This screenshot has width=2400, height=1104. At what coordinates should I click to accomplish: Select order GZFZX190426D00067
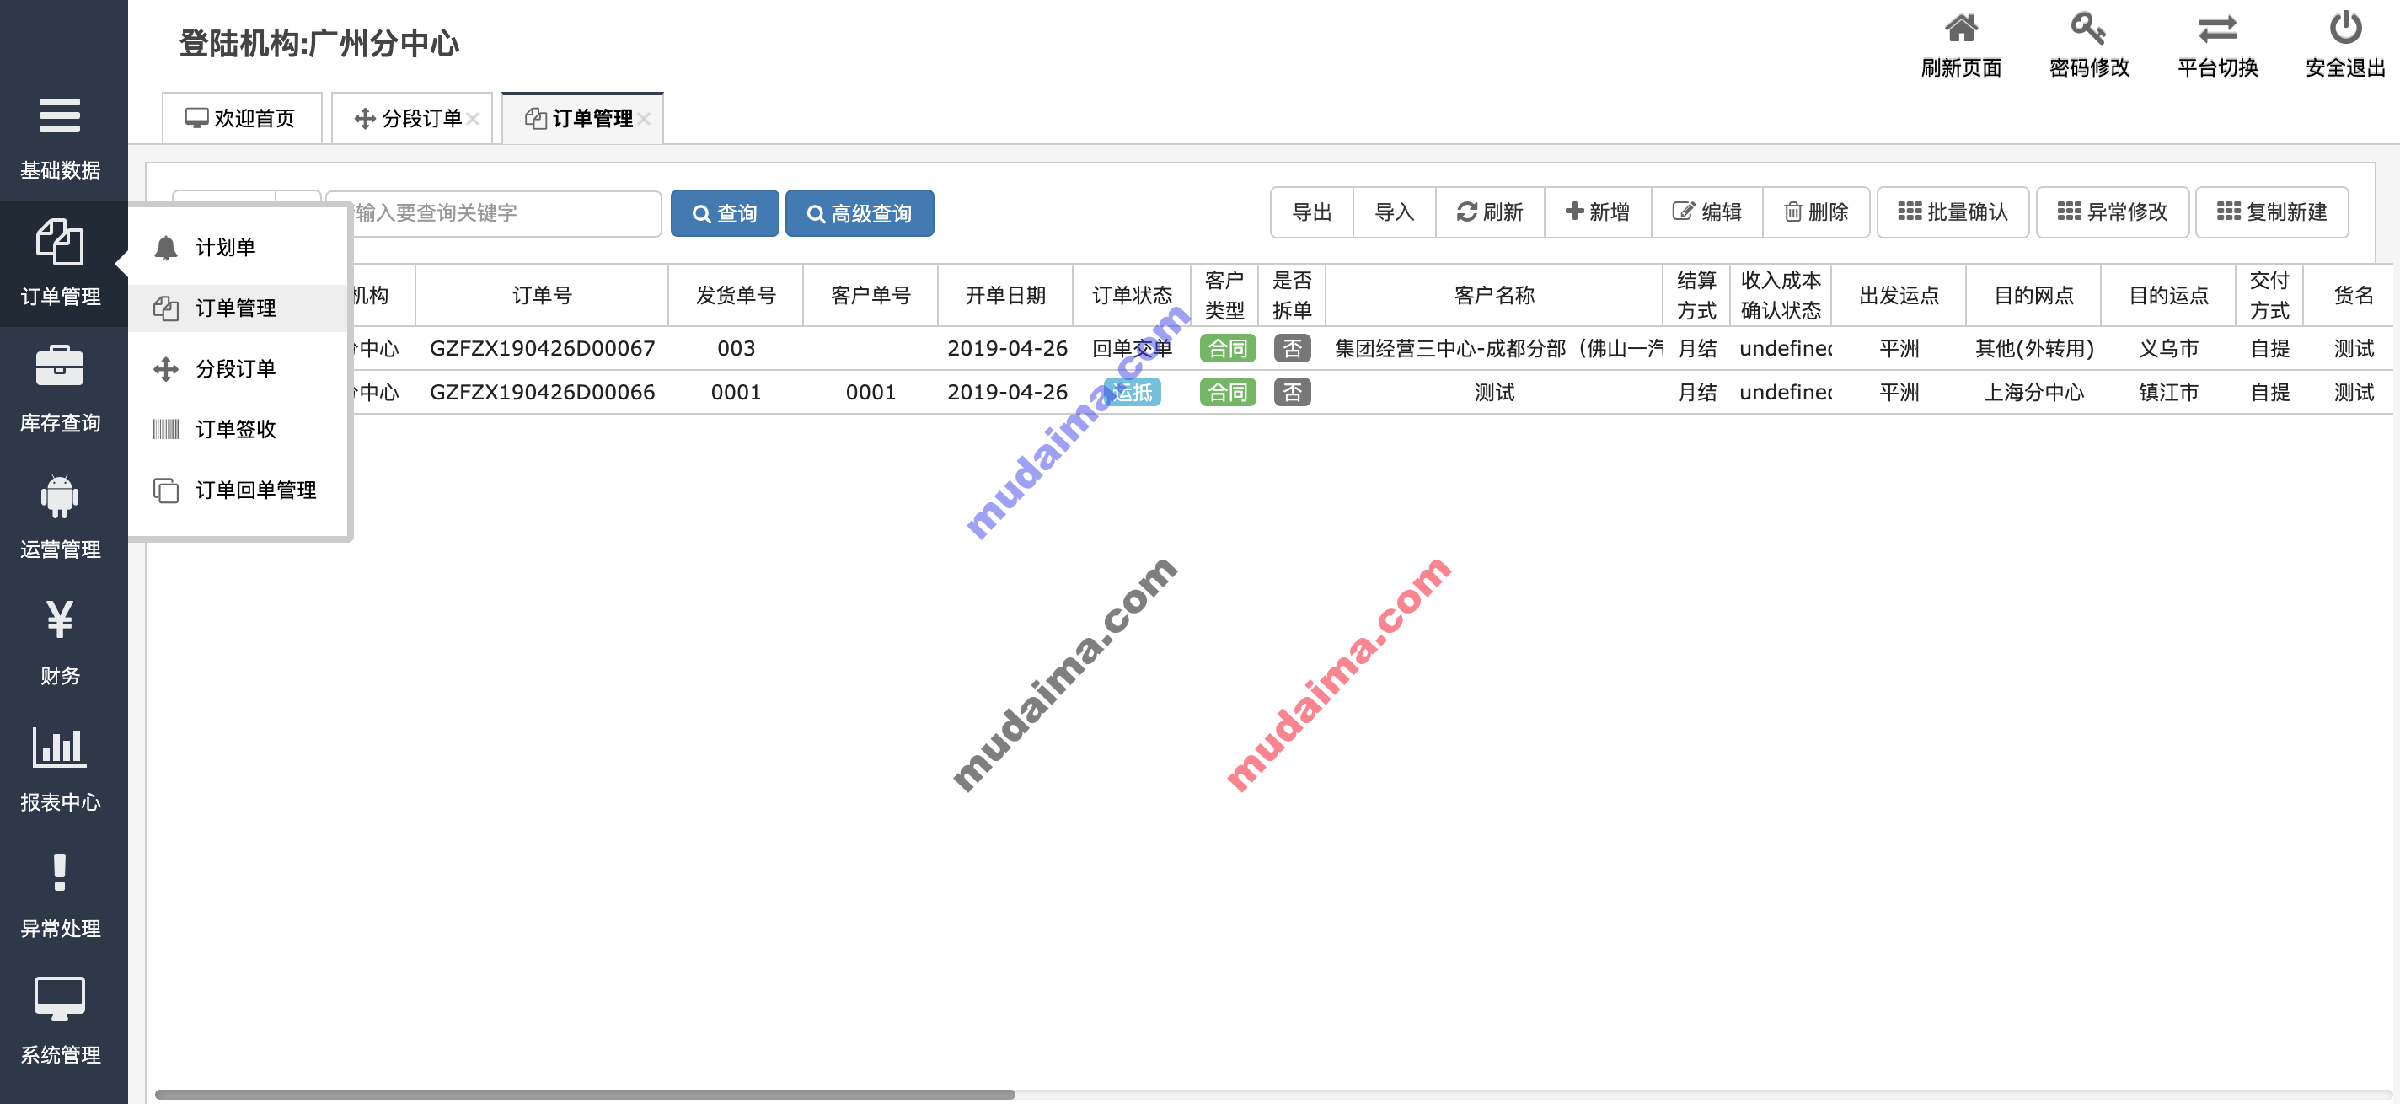click(541, 348)
